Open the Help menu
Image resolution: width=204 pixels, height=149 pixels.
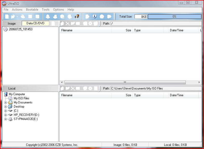coord(71,10)
